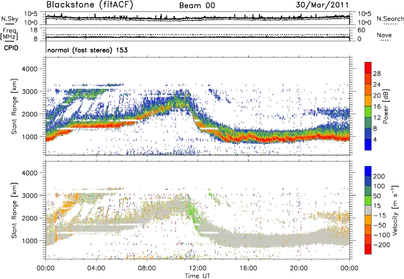
Task: Click the '60' tick on the Nave axis
Action: click(x=362, y=30)
